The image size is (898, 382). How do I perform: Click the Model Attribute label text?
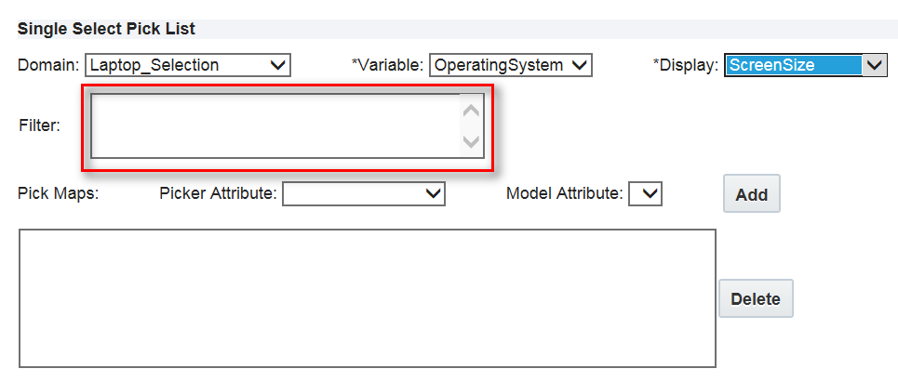click(564, 194)
